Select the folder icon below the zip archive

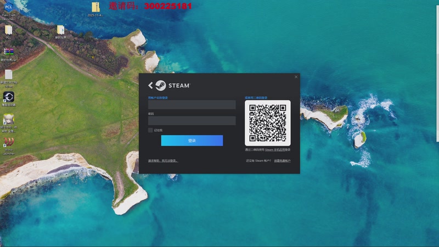[x=60, y=32]
